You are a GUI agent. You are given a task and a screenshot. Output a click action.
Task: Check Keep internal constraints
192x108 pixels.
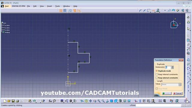click(157, 74)
